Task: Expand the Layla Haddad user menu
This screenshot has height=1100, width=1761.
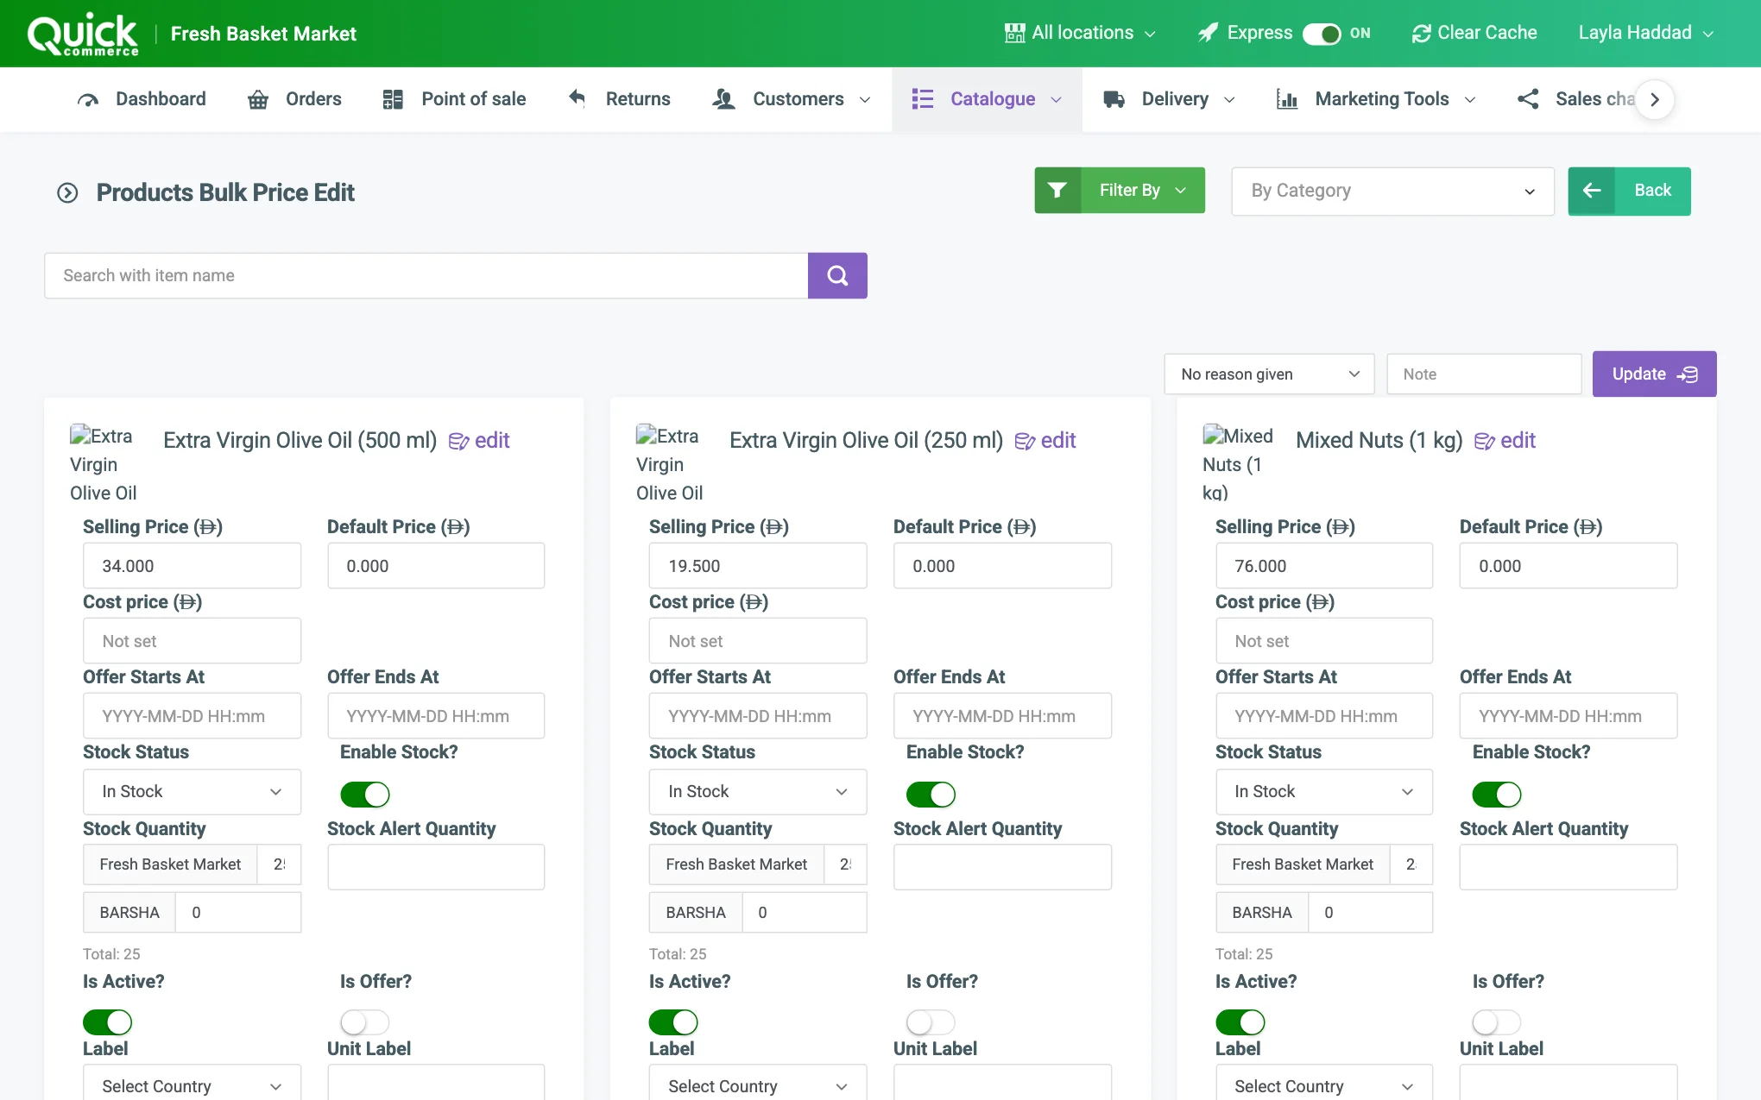Action: click(1645, 33)
